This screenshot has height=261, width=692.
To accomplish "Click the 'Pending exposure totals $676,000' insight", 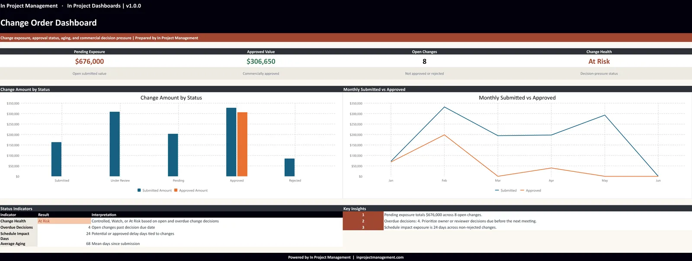I will coord(433,215).
